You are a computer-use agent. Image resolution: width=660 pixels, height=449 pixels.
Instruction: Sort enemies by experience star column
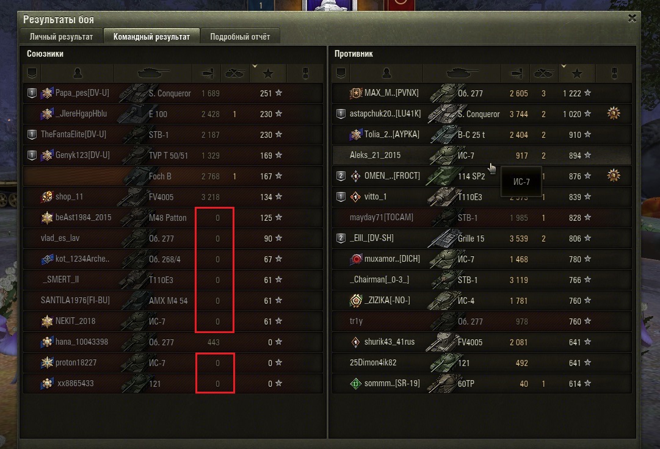[576, 74]
